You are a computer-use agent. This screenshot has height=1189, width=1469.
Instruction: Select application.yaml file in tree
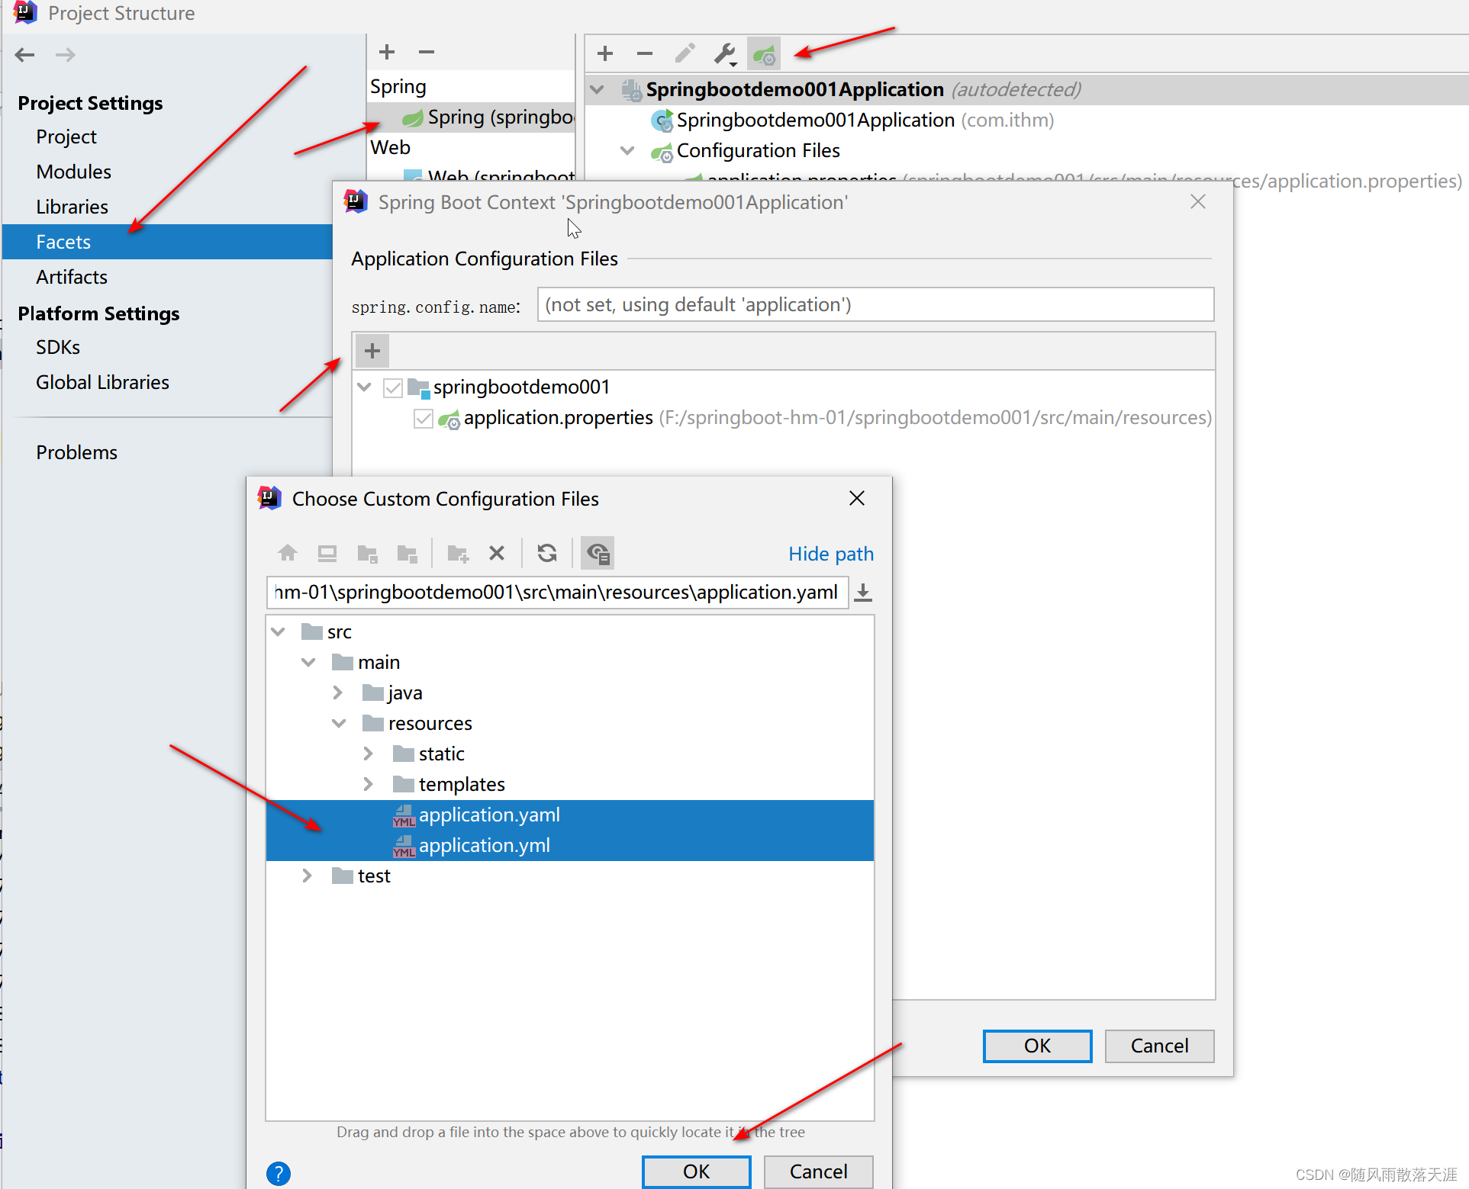570,815
